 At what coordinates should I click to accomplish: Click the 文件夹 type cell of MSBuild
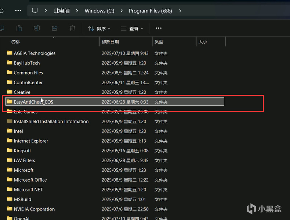(161, 200)
